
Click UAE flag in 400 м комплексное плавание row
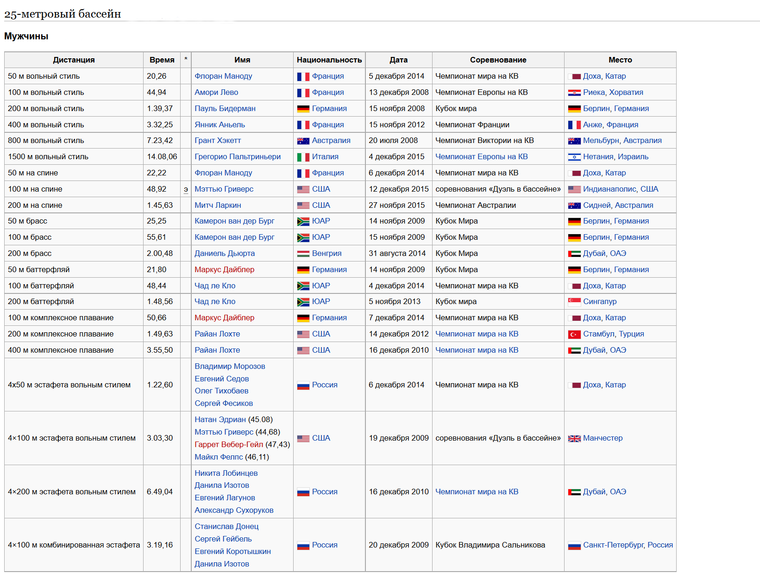(x=574, y=351)
